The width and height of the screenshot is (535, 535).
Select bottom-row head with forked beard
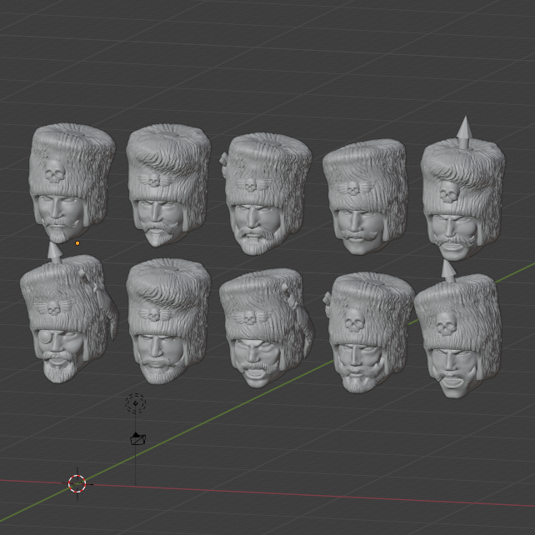pyautogui.click(x=370, y=332)
